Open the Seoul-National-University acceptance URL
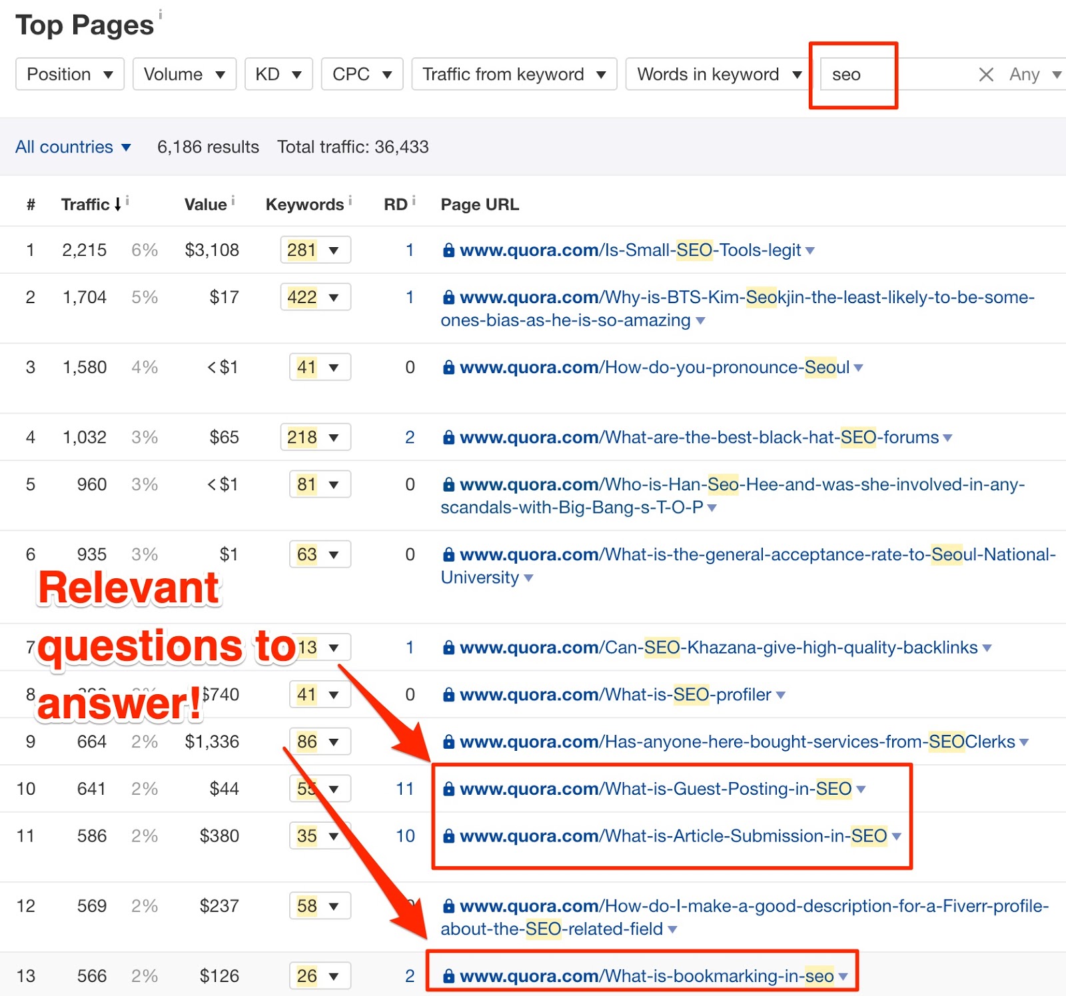Image resolution: width=1066 pixels, height=996 pixels. click(x=748, y=566)
